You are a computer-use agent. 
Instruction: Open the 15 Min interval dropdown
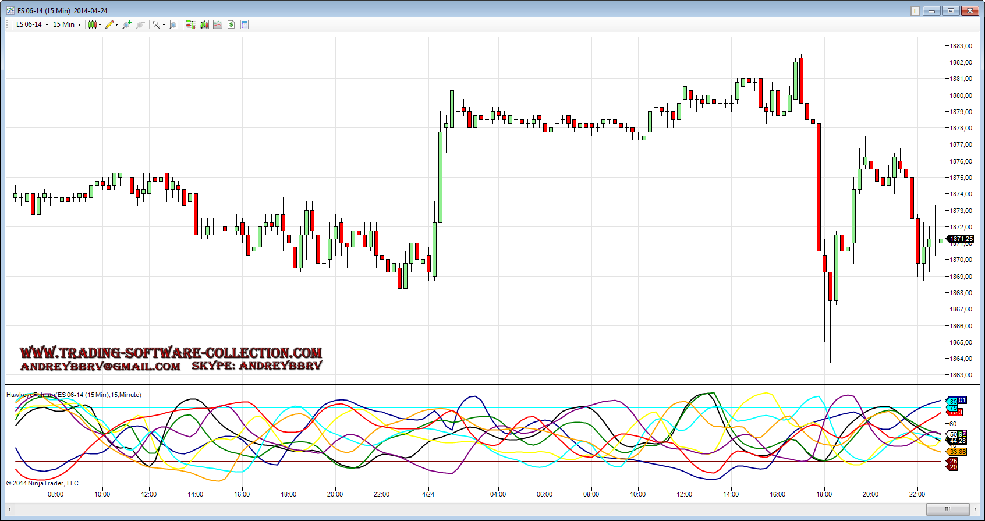[67, 24]
